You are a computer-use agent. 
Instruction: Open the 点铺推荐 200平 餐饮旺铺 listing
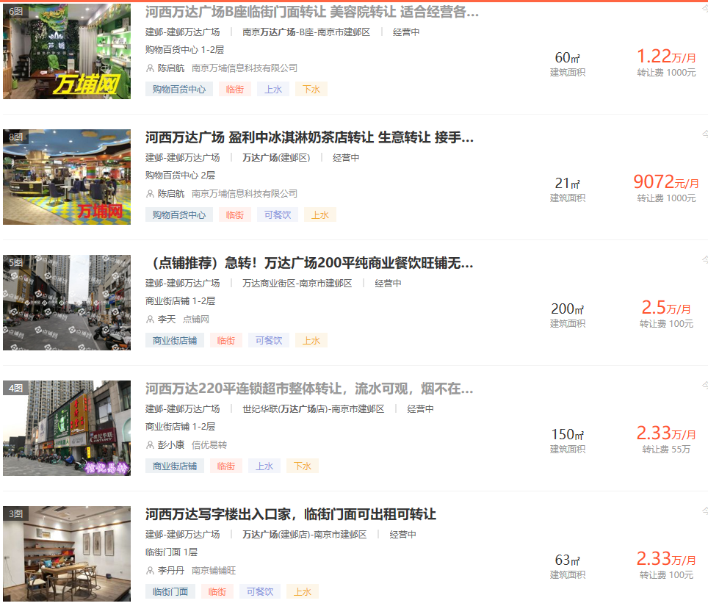click(x=309, y=263)
